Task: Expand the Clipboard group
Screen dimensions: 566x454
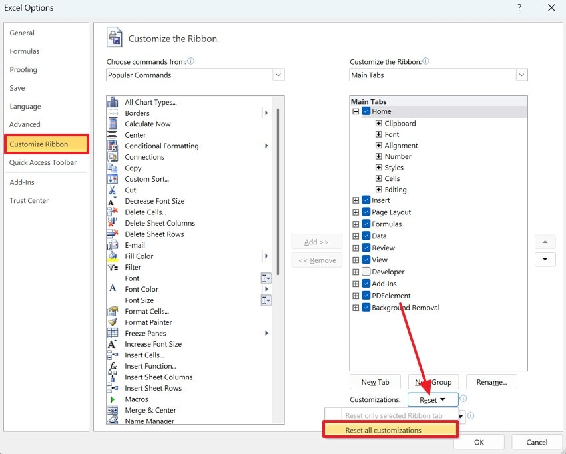Action: (x=378, y=123)
